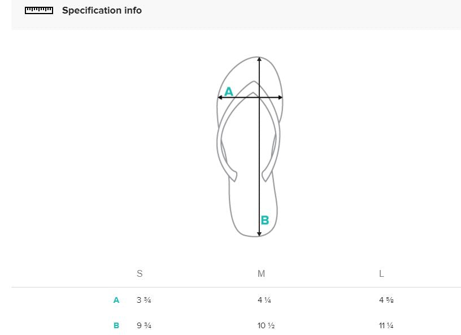Screen dimensions: 461x335
Task: Click the teal B row label in the table
Action: tap(116, 325)
